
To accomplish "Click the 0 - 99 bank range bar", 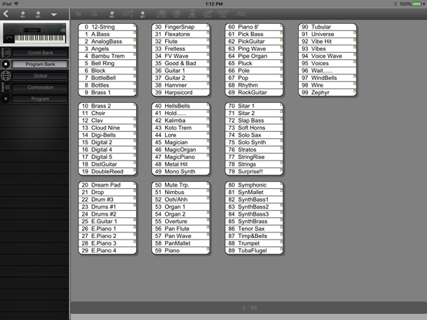I will [x=249, y=308].
